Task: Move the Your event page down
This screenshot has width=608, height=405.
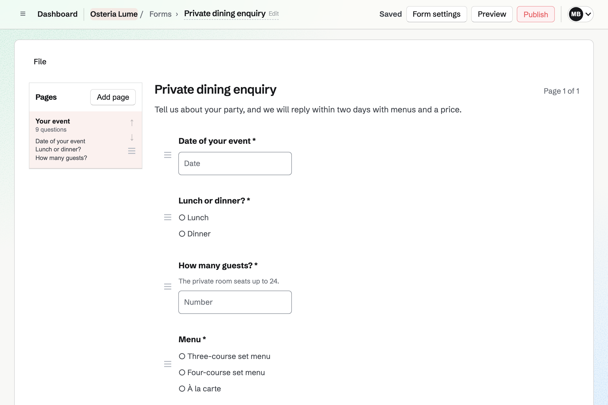Action: [132, 137]
